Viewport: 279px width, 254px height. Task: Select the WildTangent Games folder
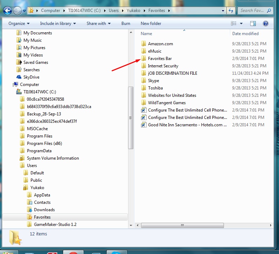(x=167, y=103)
